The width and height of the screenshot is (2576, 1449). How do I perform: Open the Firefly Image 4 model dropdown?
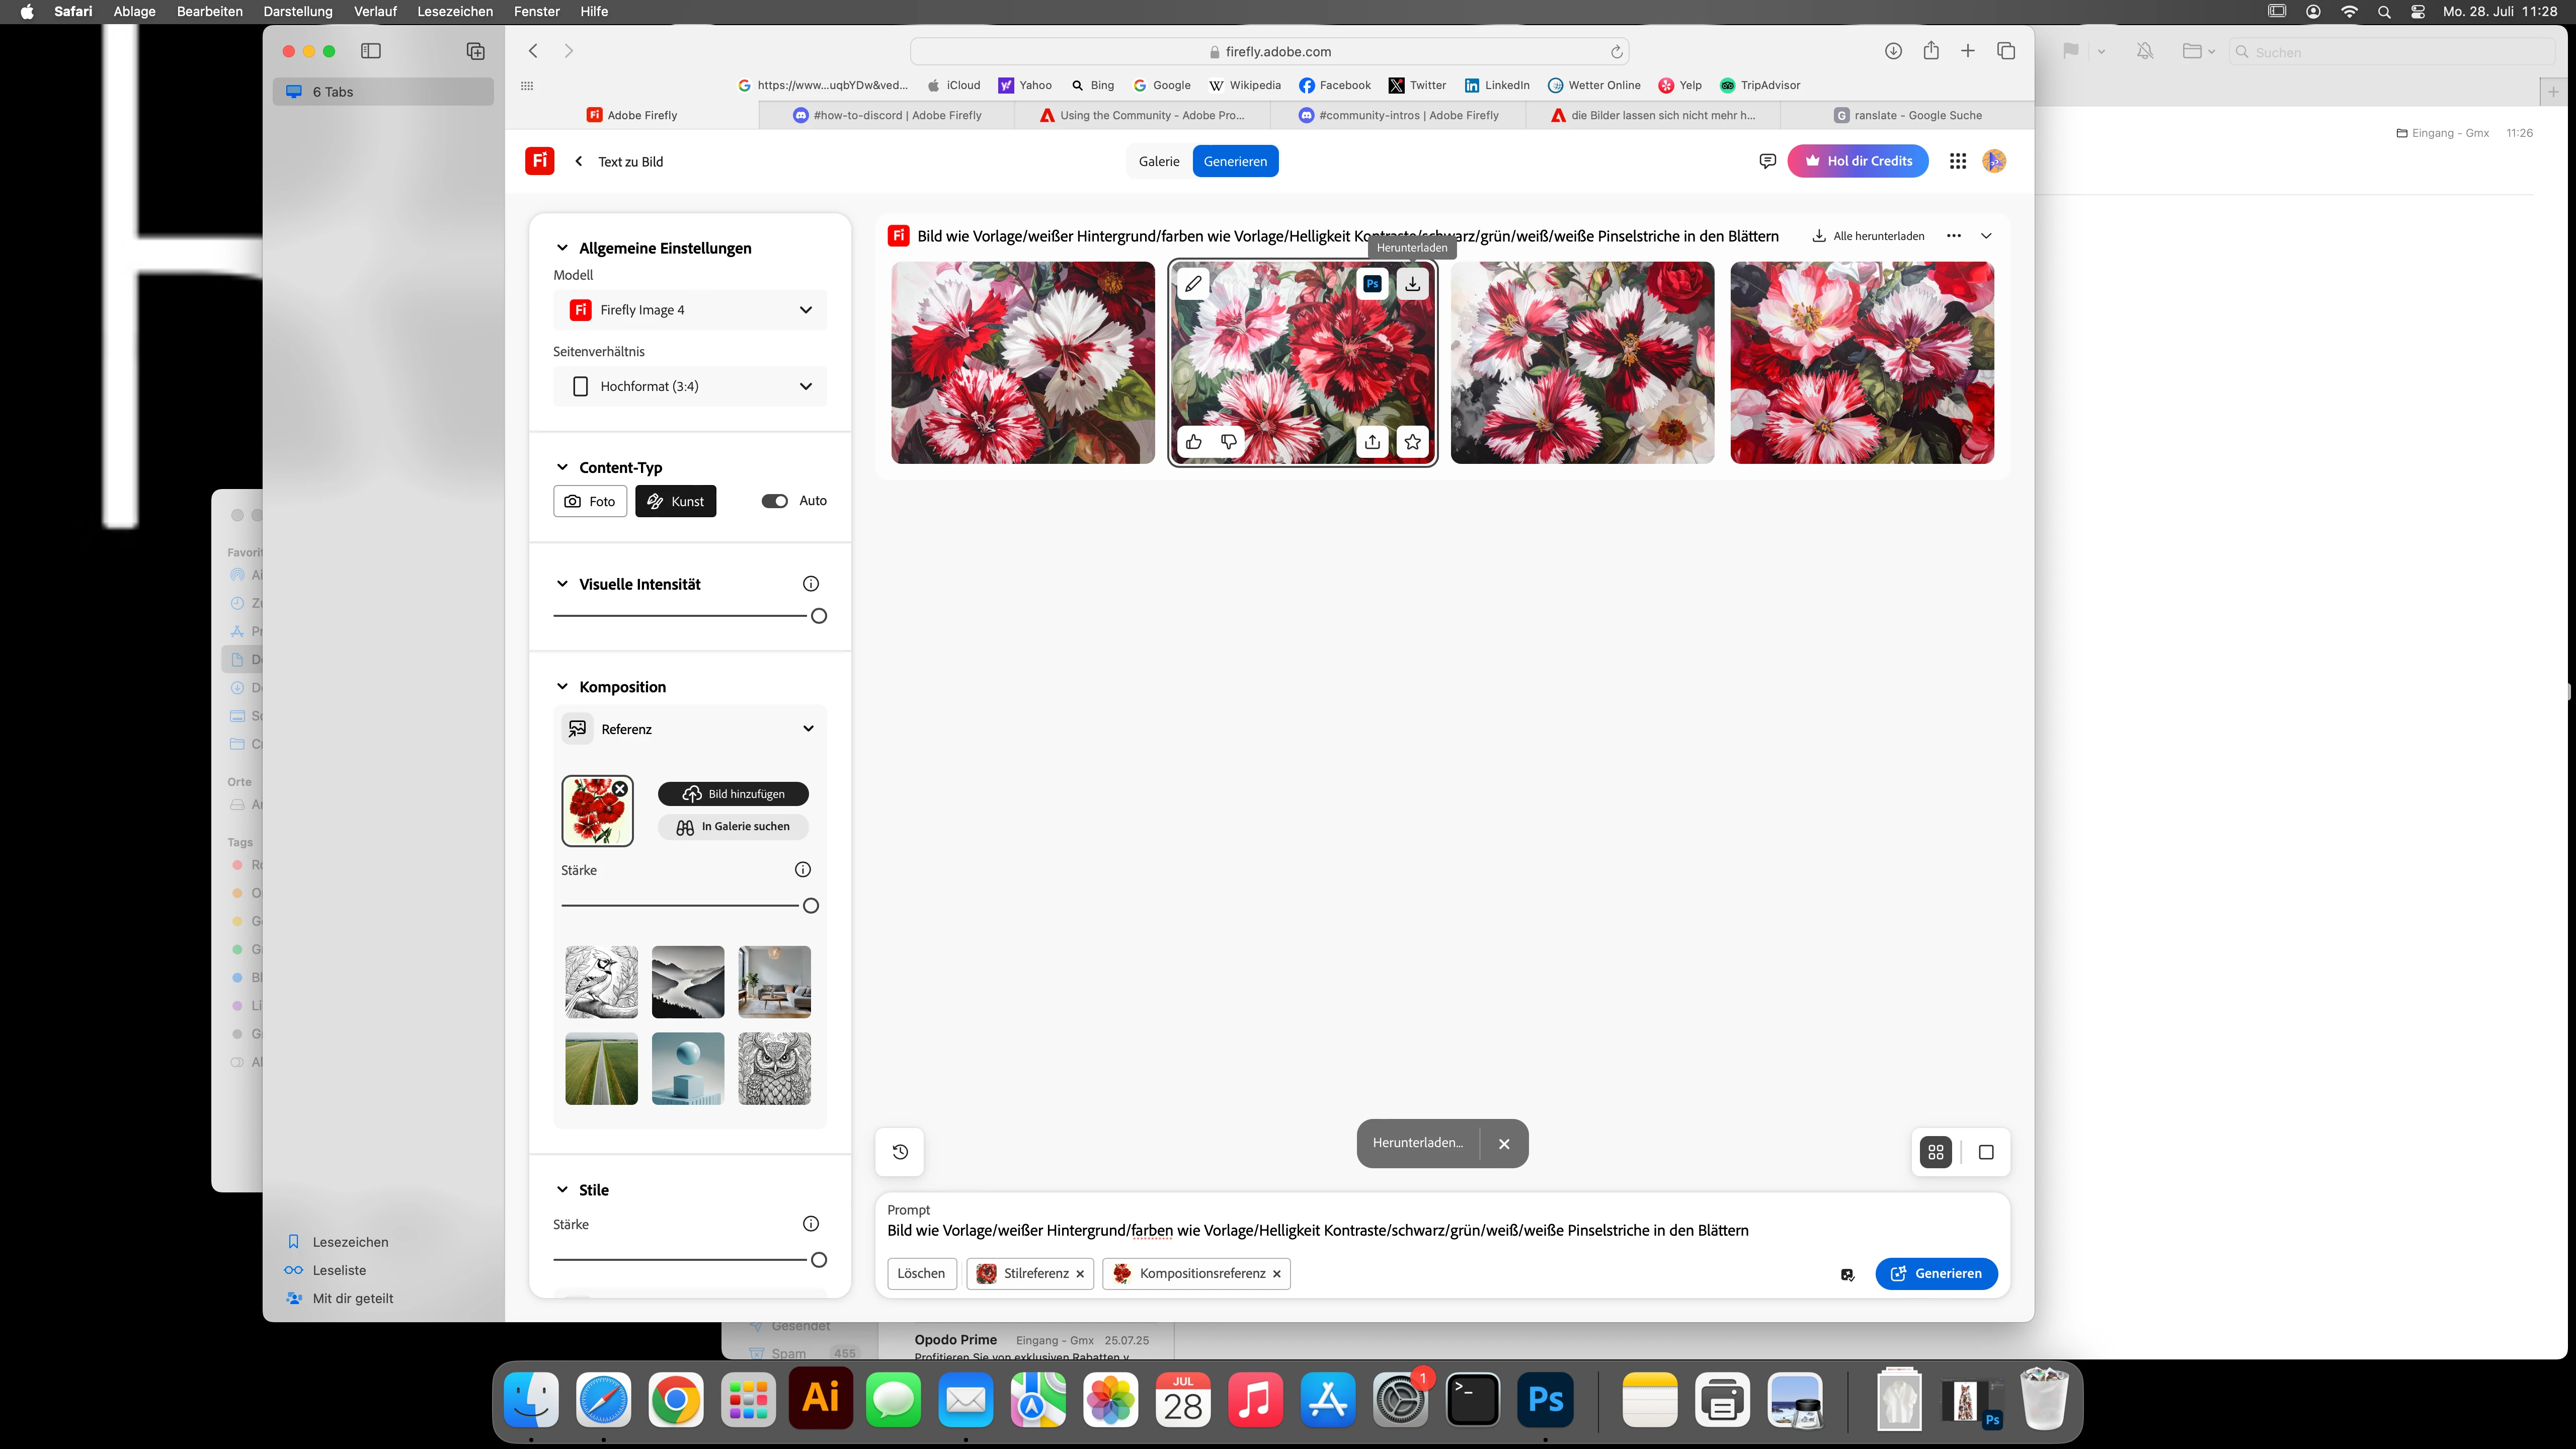(690, 310)
